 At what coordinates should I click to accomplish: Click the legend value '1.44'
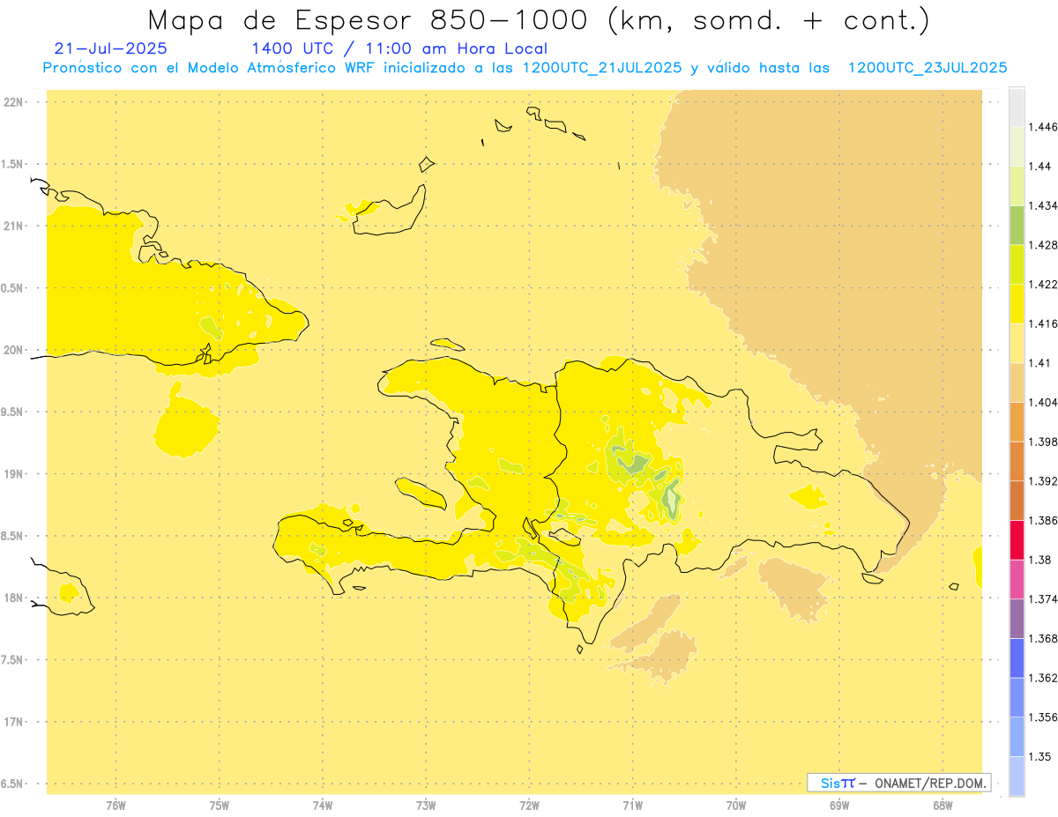coord(1041,166)
